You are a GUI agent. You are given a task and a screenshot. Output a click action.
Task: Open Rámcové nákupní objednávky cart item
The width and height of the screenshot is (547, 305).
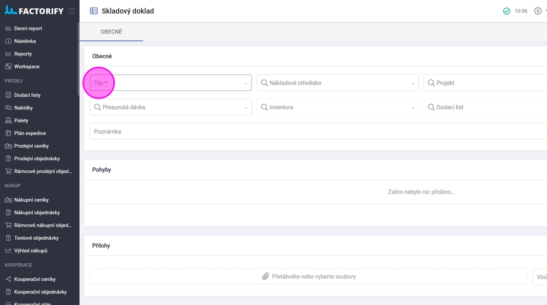(42, 225)
